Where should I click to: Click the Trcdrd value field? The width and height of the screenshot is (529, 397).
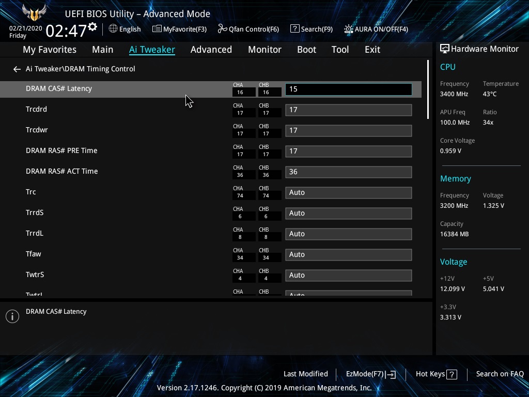(x=349, y=110)
